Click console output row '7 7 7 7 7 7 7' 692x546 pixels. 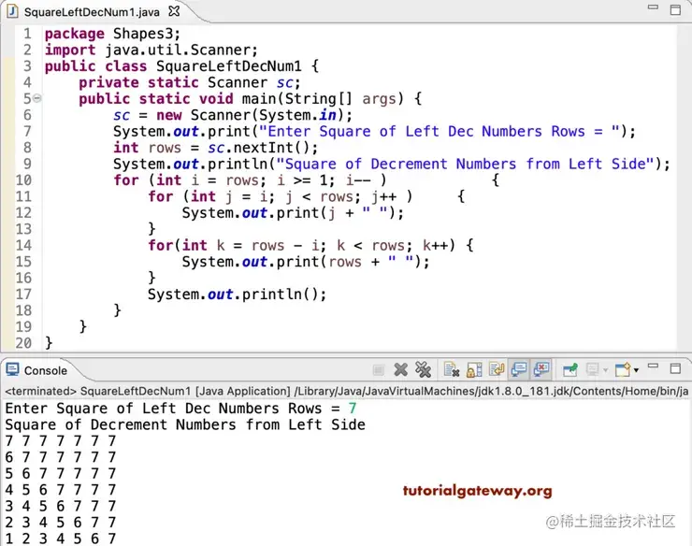61,441
